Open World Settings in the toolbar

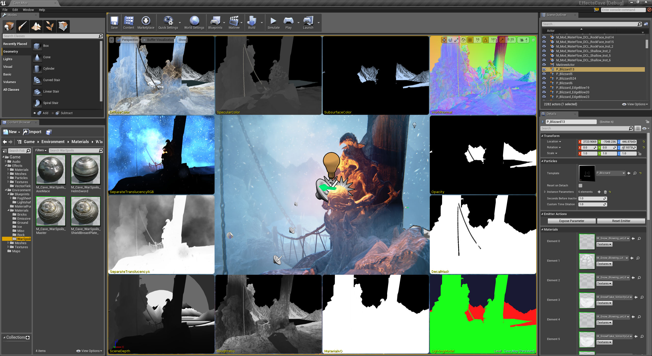pos(194,23)
